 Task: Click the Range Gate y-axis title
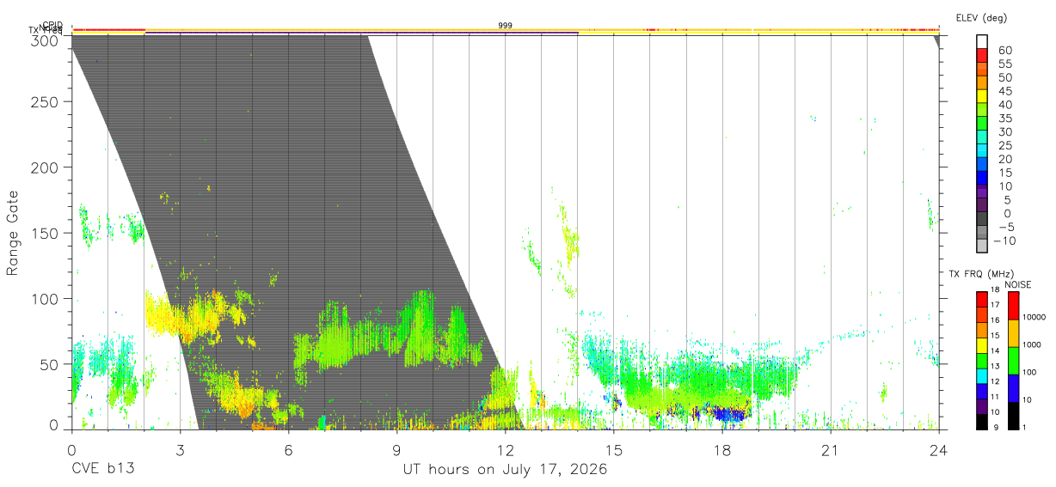click(x=13, y=232)
